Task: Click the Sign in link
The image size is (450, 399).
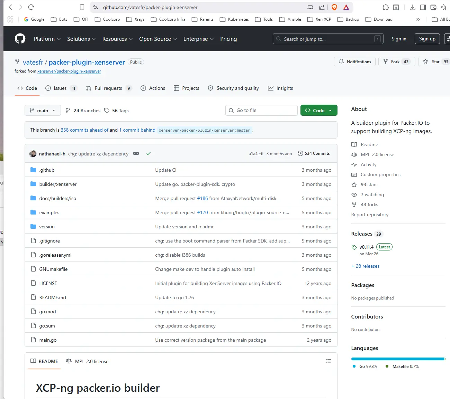Action: [399, 39]
